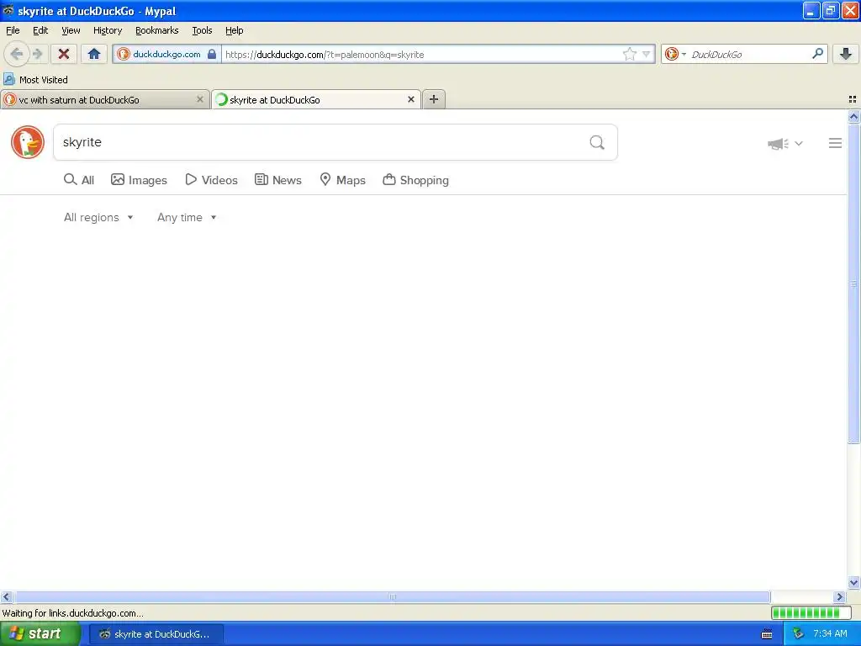Open the DuckDuckGo hamburger menu
Screen dimensions: 861x646
[x=835, y=143]
